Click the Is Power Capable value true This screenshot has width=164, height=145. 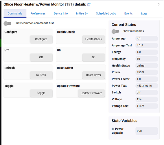point(147,131)
